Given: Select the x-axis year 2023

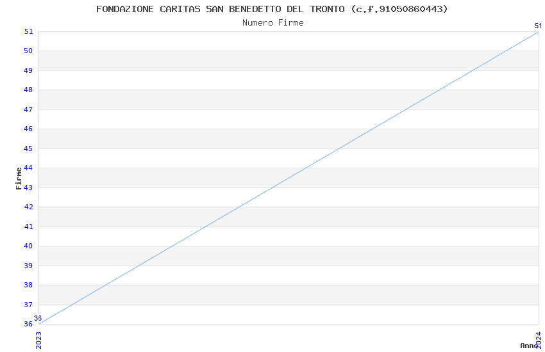Looking at the screenshot, I should (x=38, y=340).
